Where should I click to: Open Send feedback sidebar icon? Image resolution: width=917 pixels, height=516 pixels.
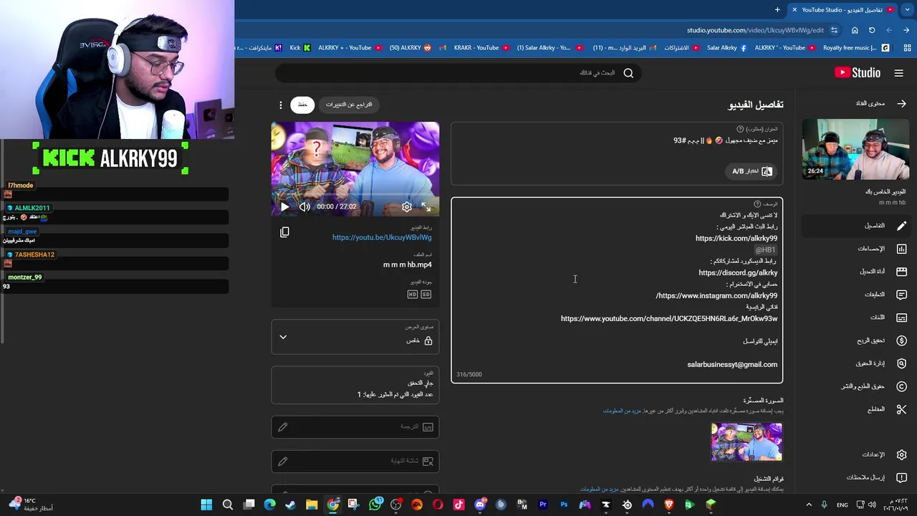pos(901,477)
